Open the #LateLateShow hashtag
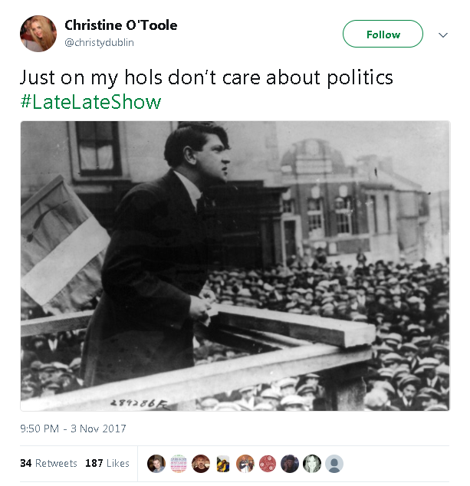This screenshot has width=470, height=486. pos(90,102)
